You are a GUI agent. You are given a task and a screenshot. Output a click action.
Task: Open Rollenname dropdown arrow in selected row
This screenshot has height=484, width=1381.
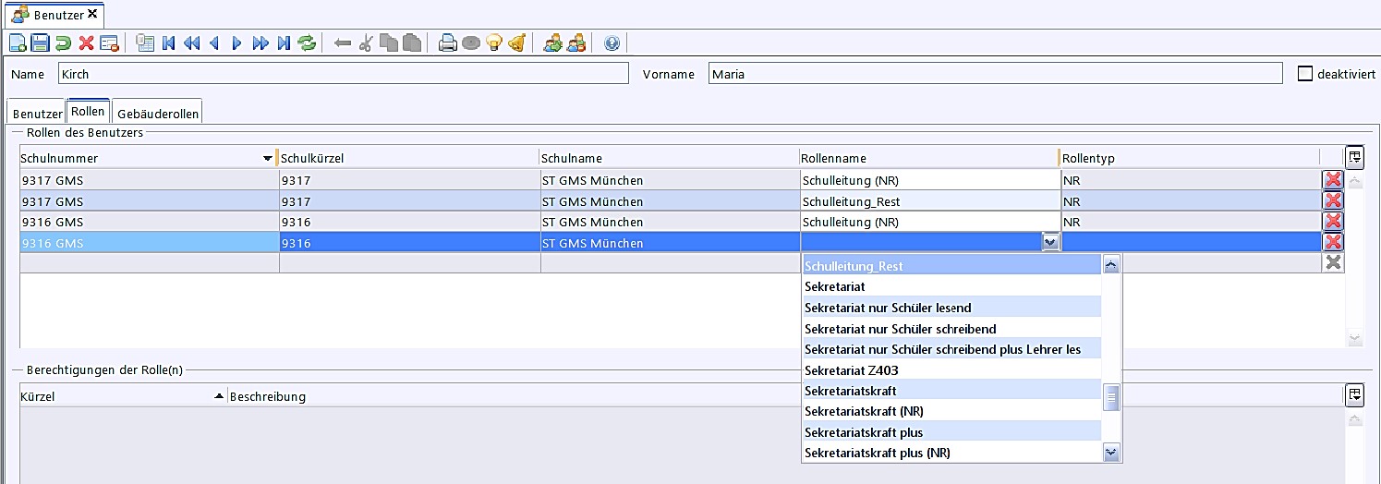coord(1050,242)
